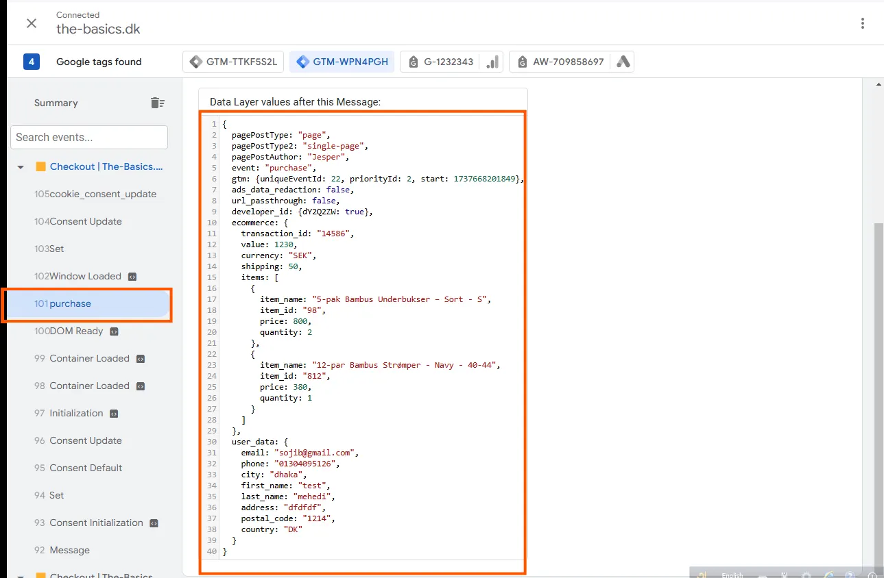Click the tag icon left of G-1232343
This screenshot has width=884, height=578.
pos(414,62)
